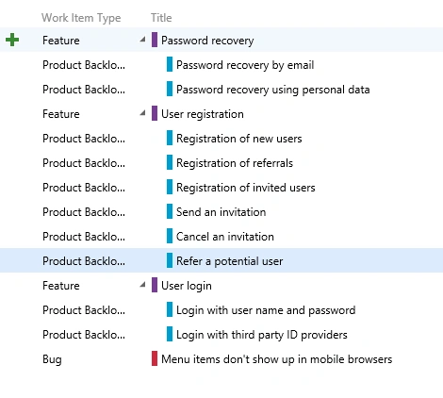Viewport: 443px width, 398px height.
Task: Click purple color bar beside Password recovery
Action: click(x=155, y=40)
